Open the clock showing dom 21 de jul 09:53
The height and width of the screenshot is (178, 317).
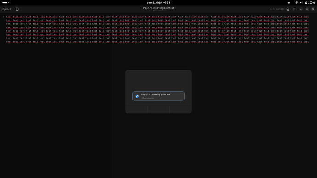158,3
